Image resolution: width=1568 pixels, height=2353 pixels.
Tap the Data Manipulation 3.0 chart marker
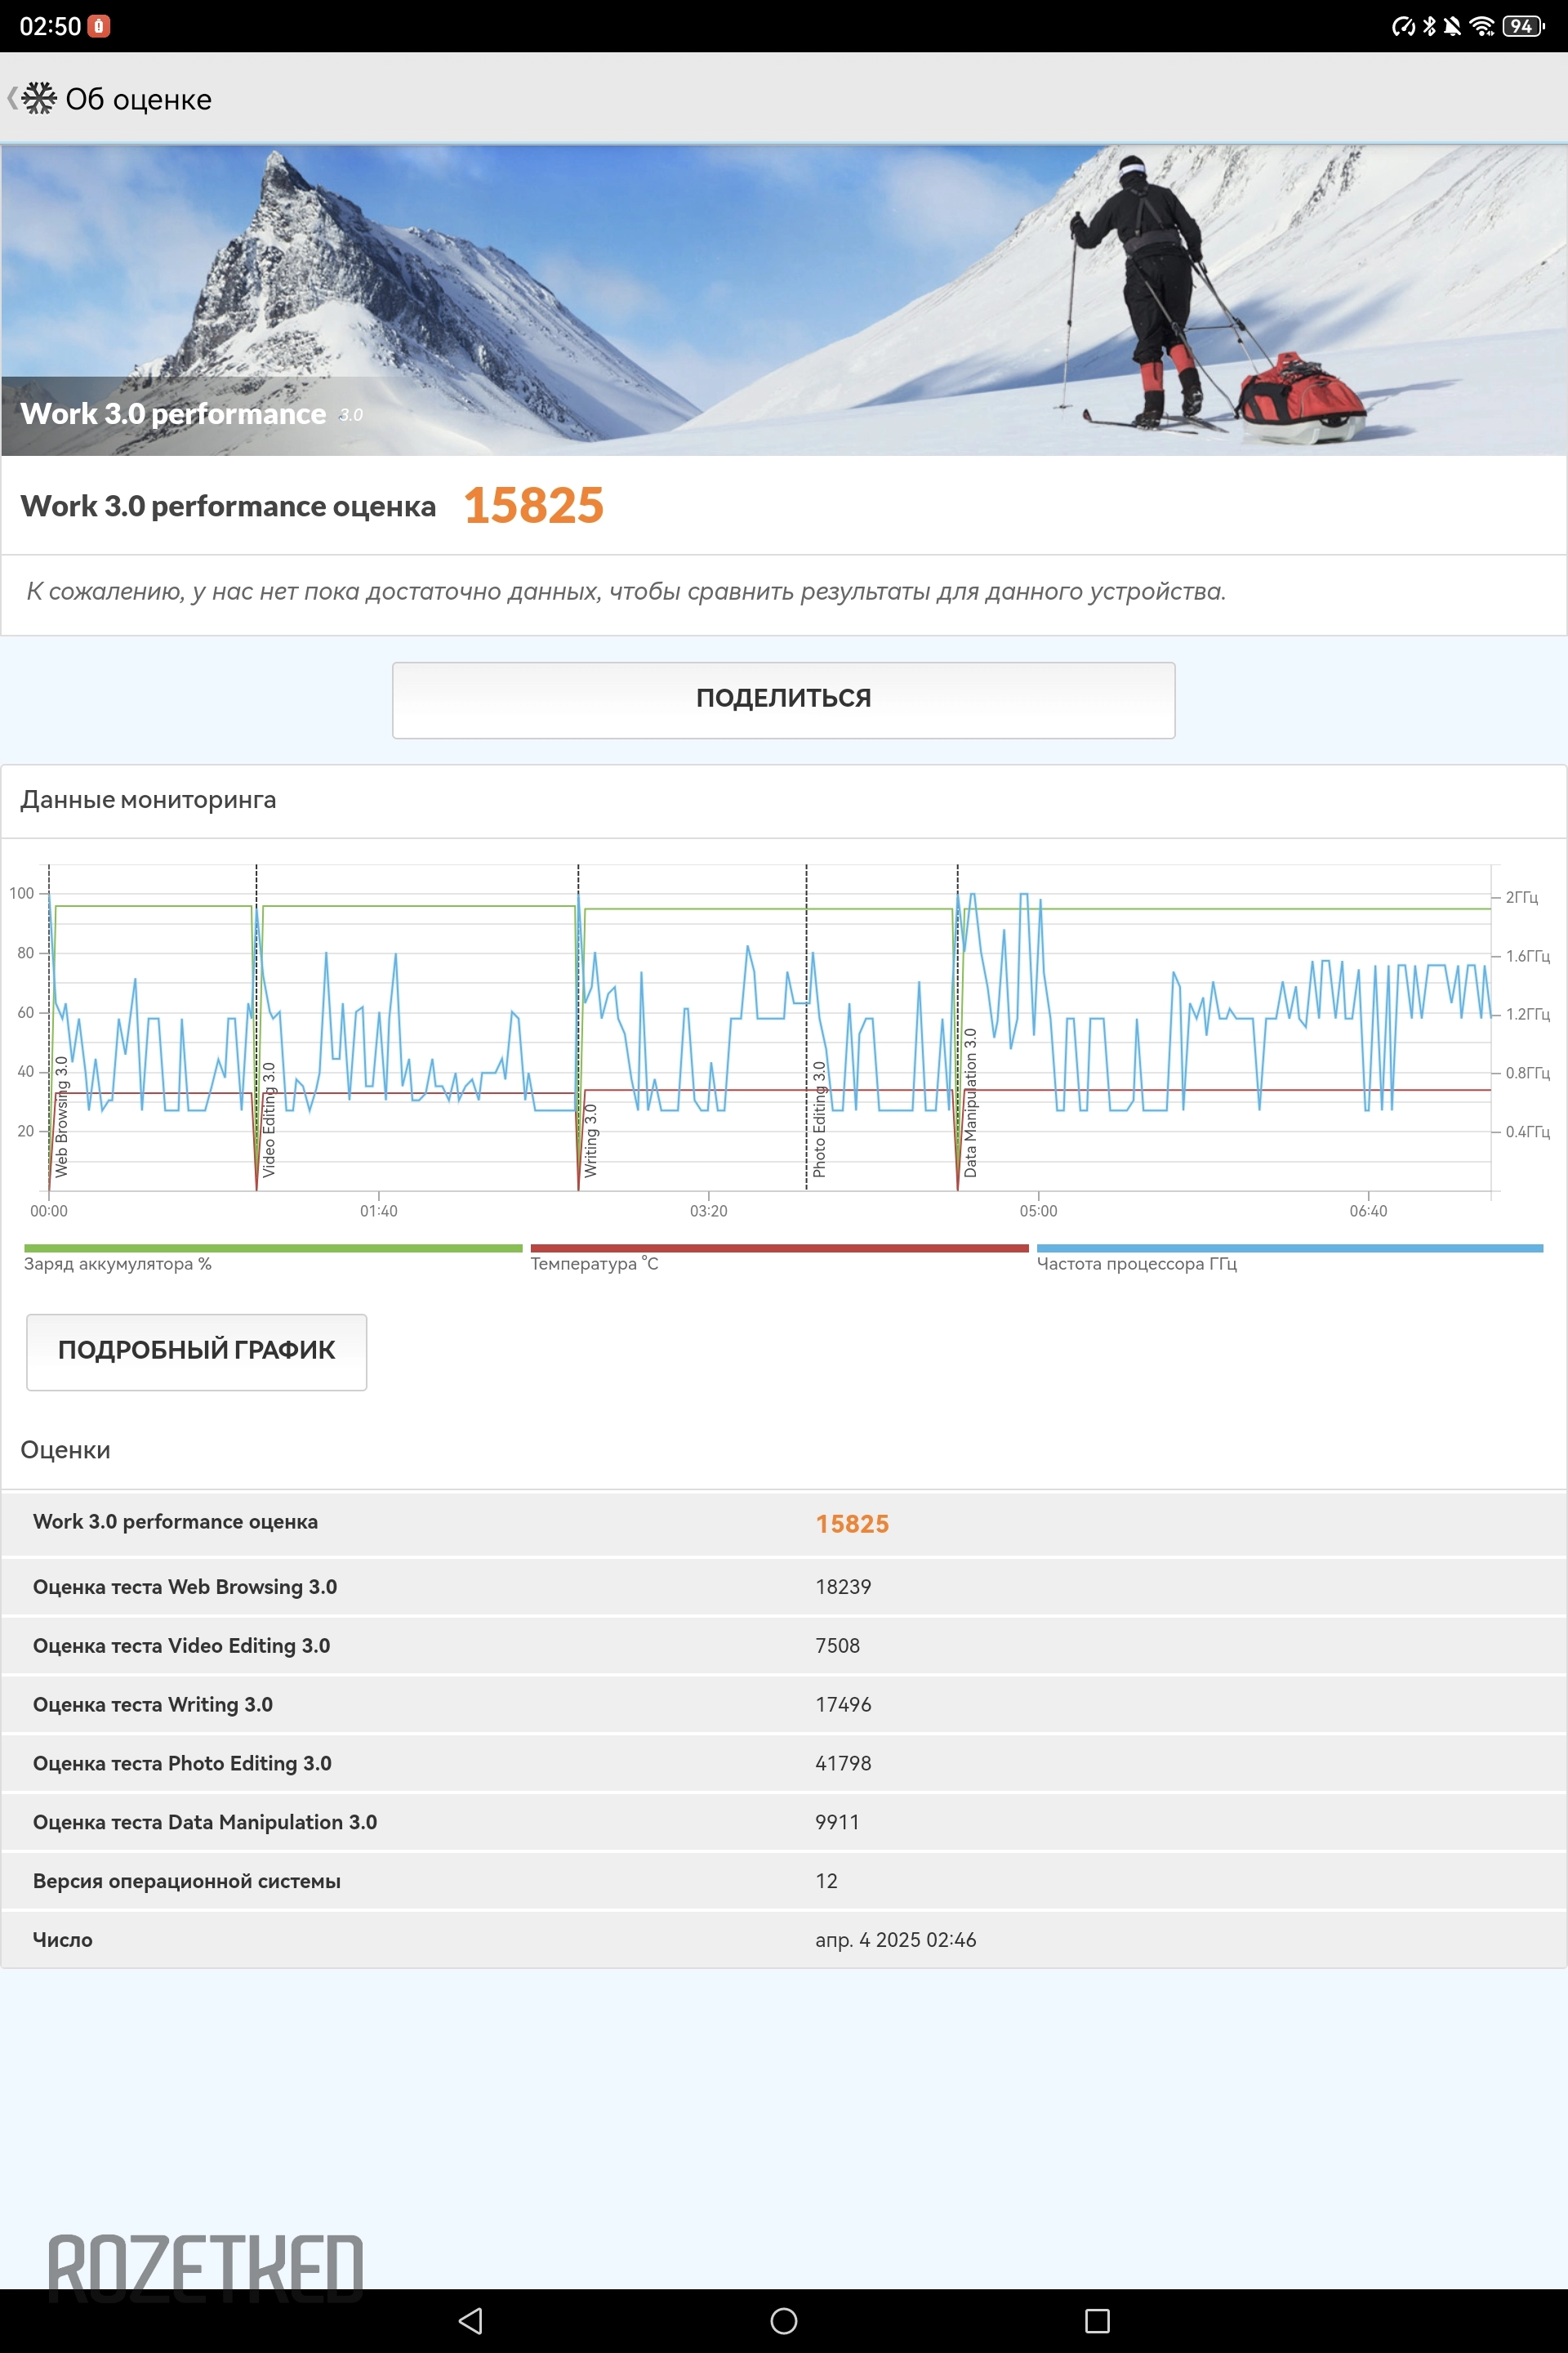click(x=969, y=1102)
